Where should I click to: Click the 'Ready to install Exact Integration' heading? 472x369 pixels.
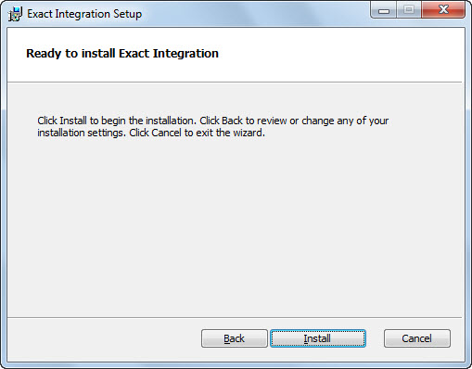[x=122, y=54]
